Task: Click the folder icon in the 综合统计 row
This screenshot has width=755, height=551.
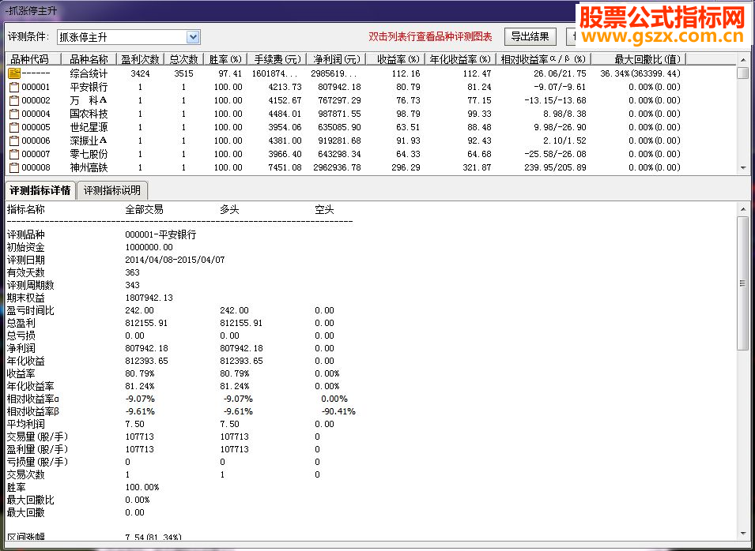Action: 14,73
